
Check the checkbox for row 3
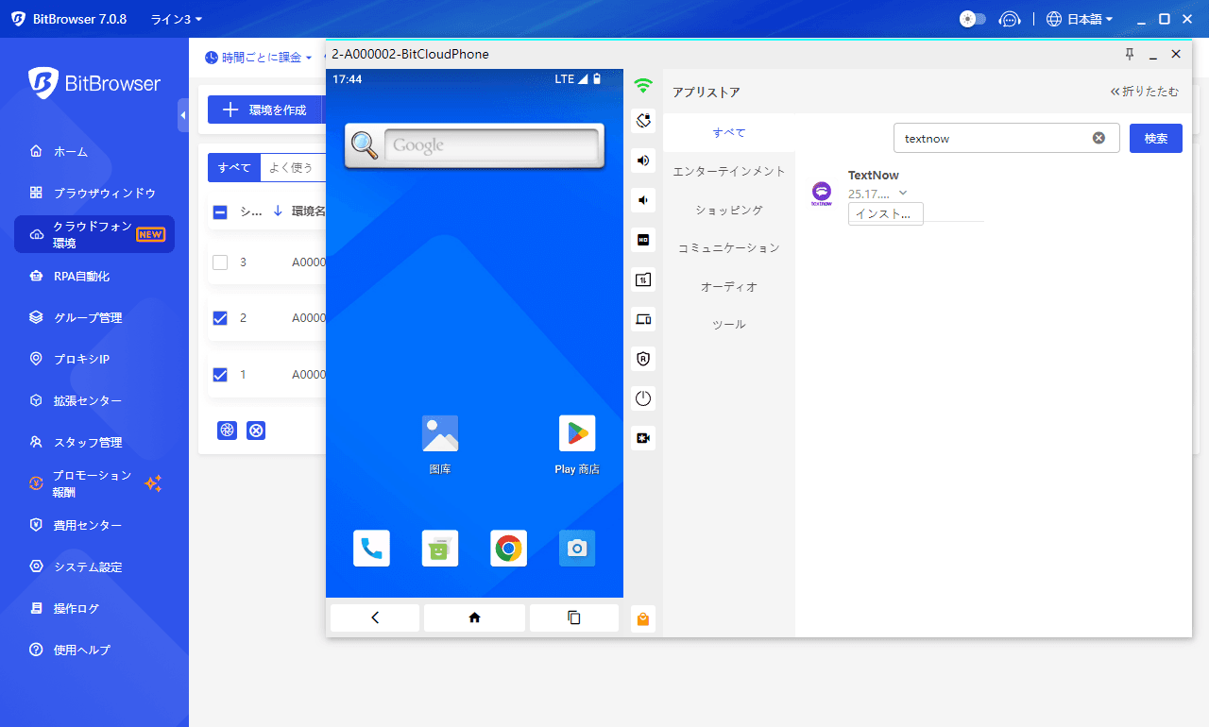point(220,262)
